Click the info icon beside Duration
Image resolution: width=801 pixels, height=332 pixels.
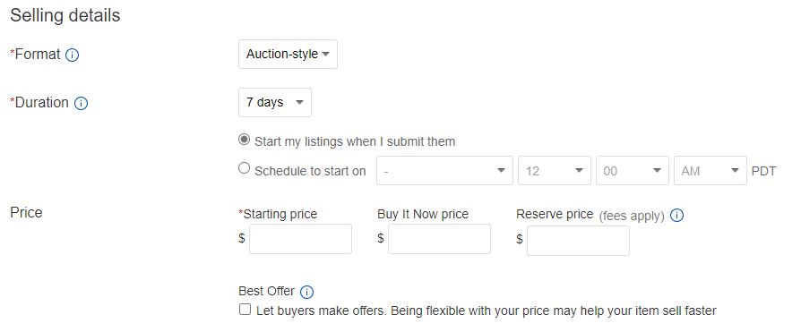82,103
